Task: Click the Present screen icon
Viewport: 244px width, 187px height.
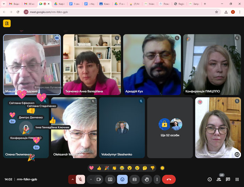Action: (x=110, y=179)
